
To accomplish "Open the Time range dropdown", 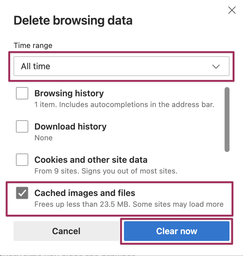I will [x=121, y=66].
